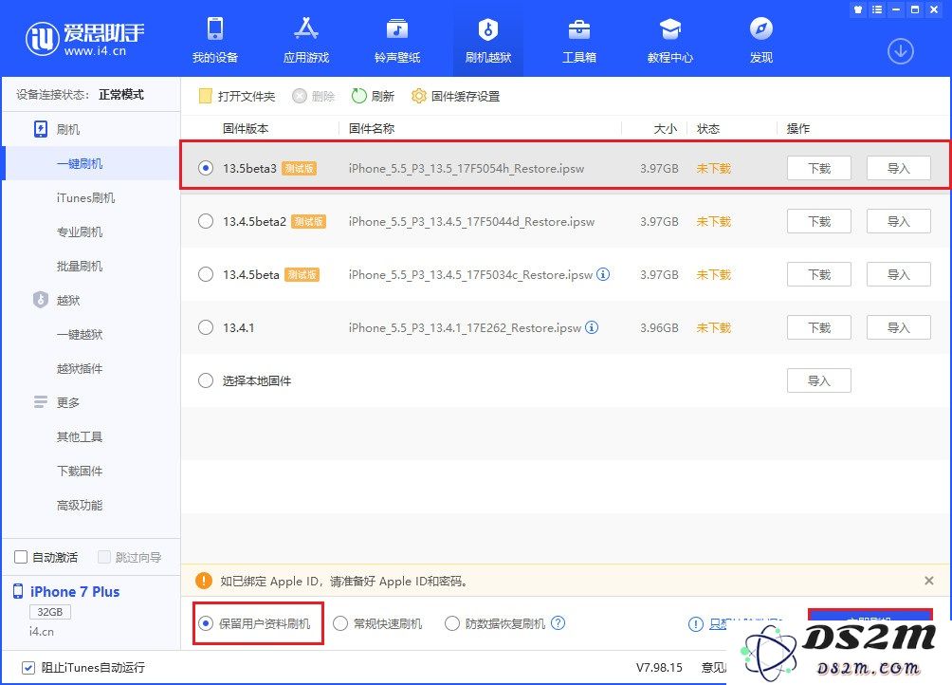Select iTunes刷机 in sidebar
Viewport: 952px width, 685px height.
[85, 197]
